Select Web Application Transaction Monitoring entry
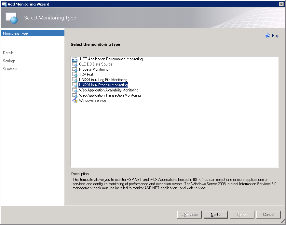The image size is (286, 225). point(110,95)
